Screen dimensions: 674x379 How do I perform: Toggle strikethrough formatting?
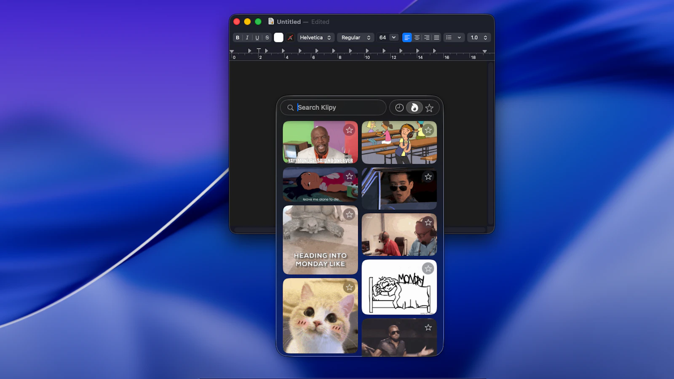pyautogui.click(x=267, y=37)
